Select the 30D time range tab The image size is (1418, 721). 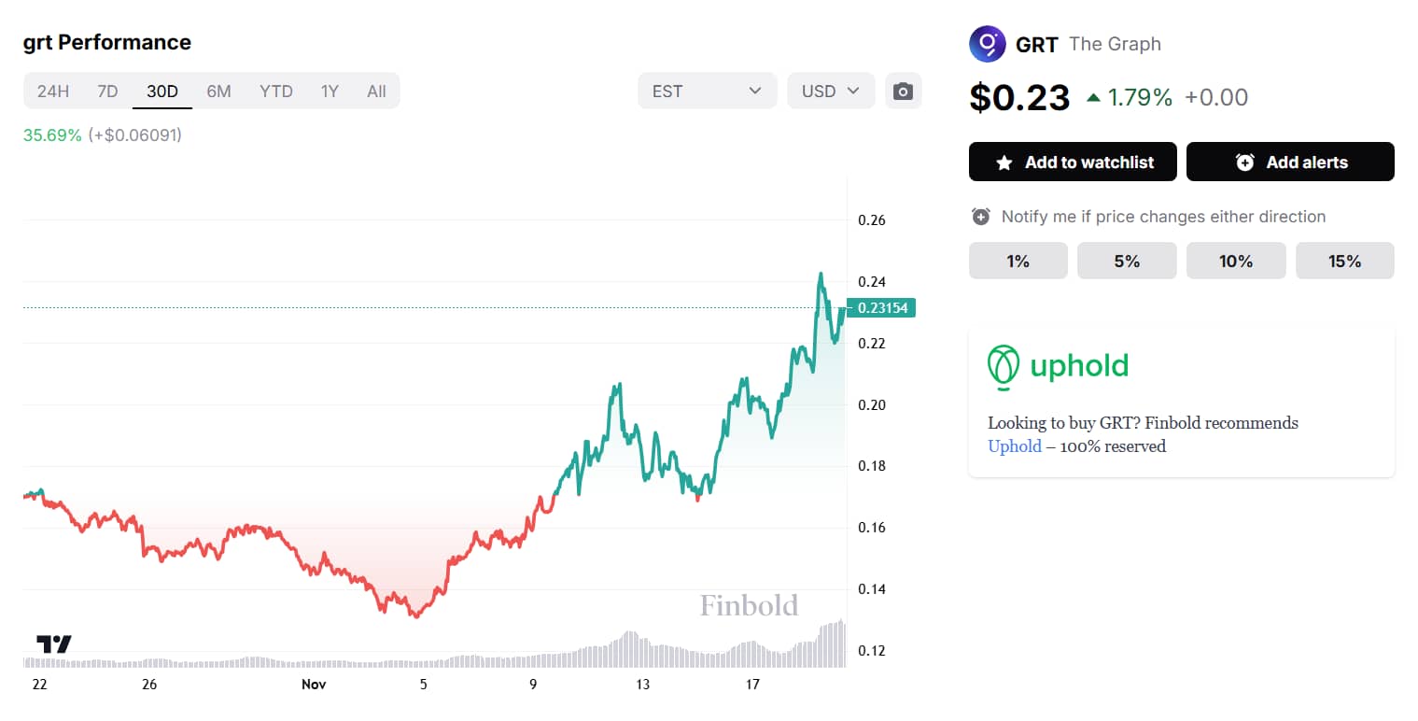[162, 91]
